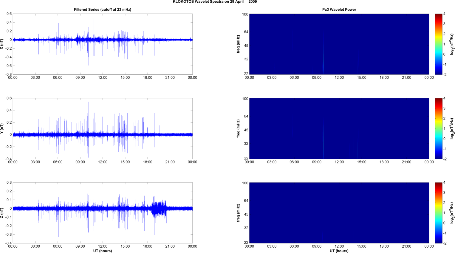Select "freq (mHz)" label of the top spectrogram
Viewport: 455px width, 253px height.
(x=239, y=44)
